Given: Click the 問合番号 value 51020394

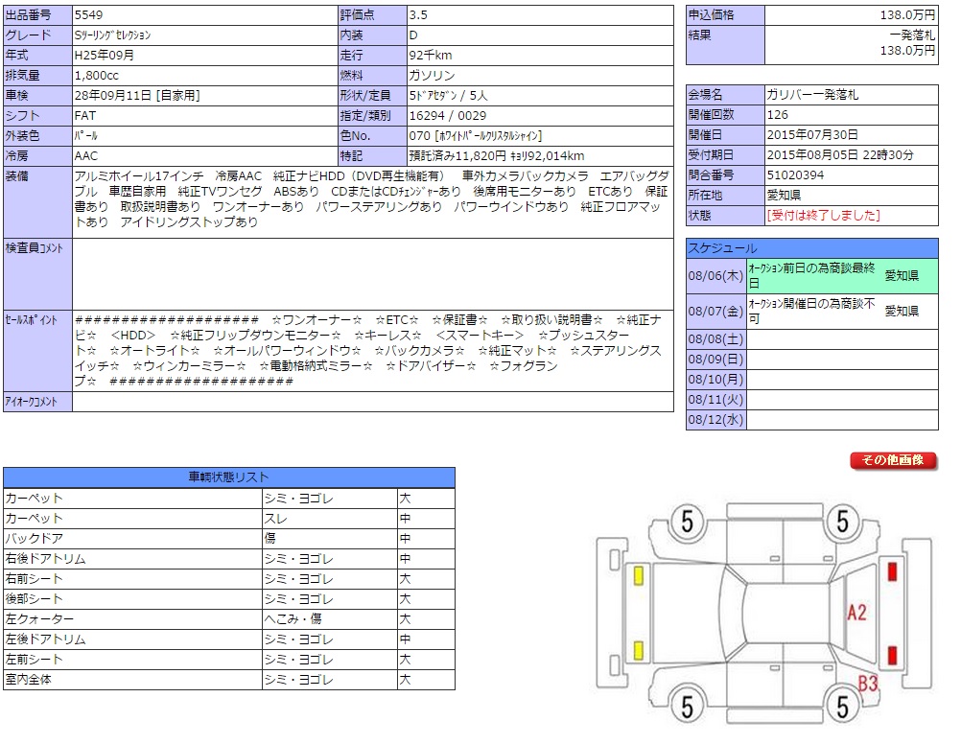Looking at the screenshot, I should pyautogui.click(x=795, y=174).
